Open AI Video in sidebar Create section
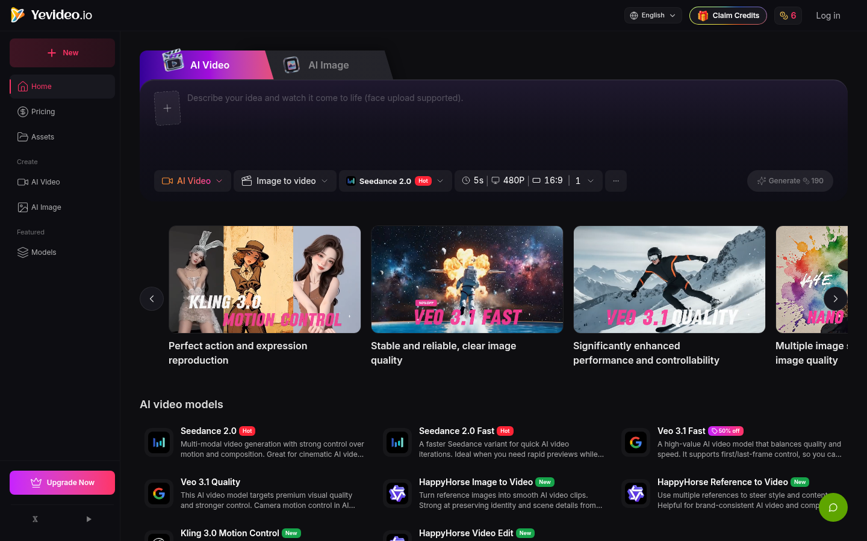Screen dimensions: 867x541 pyautogui.click(x=63, y=182)
